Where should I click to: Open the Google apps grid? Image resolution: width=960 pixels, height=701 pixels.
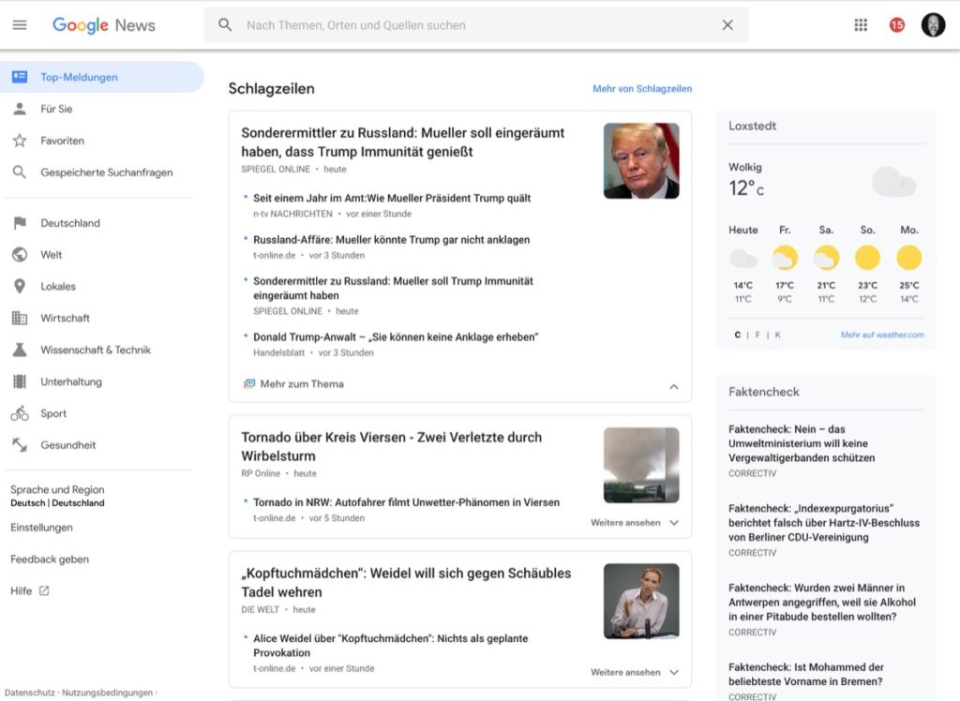(861, 25)
